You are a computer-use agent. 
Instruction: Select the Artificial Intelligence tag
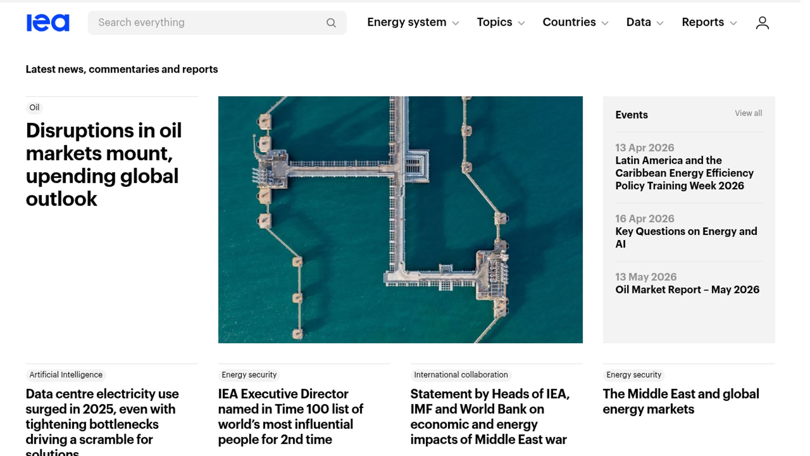pyautogui.click(x=66, y=375)
